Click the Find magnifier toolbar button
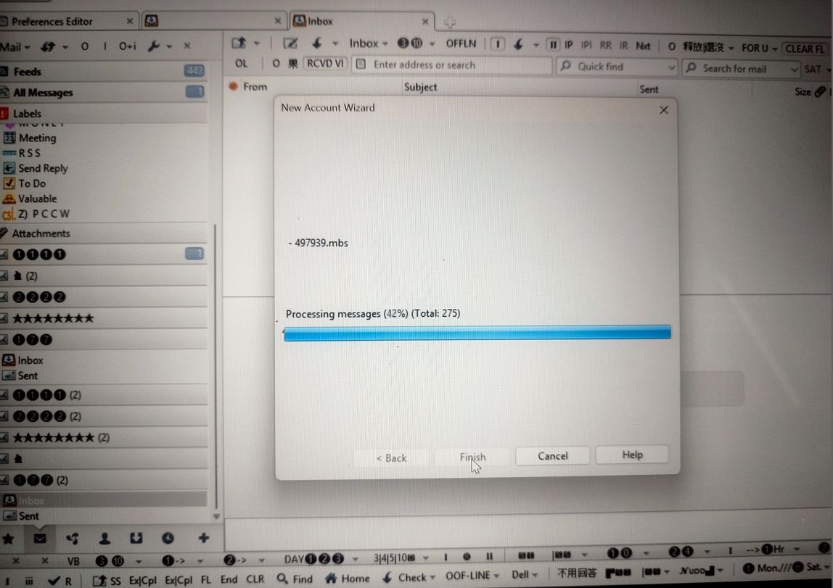The image size is (833, 588). coord(295,579)
